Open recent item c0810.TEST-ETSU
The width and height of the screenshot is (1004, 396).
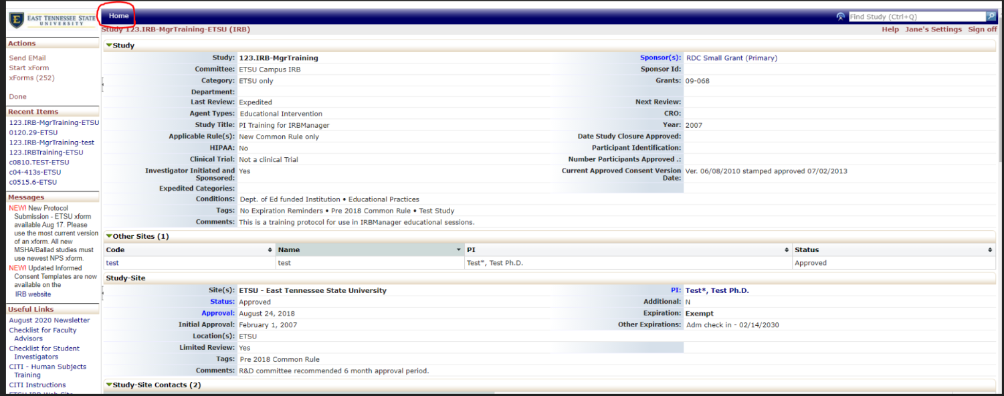[39, 163]
